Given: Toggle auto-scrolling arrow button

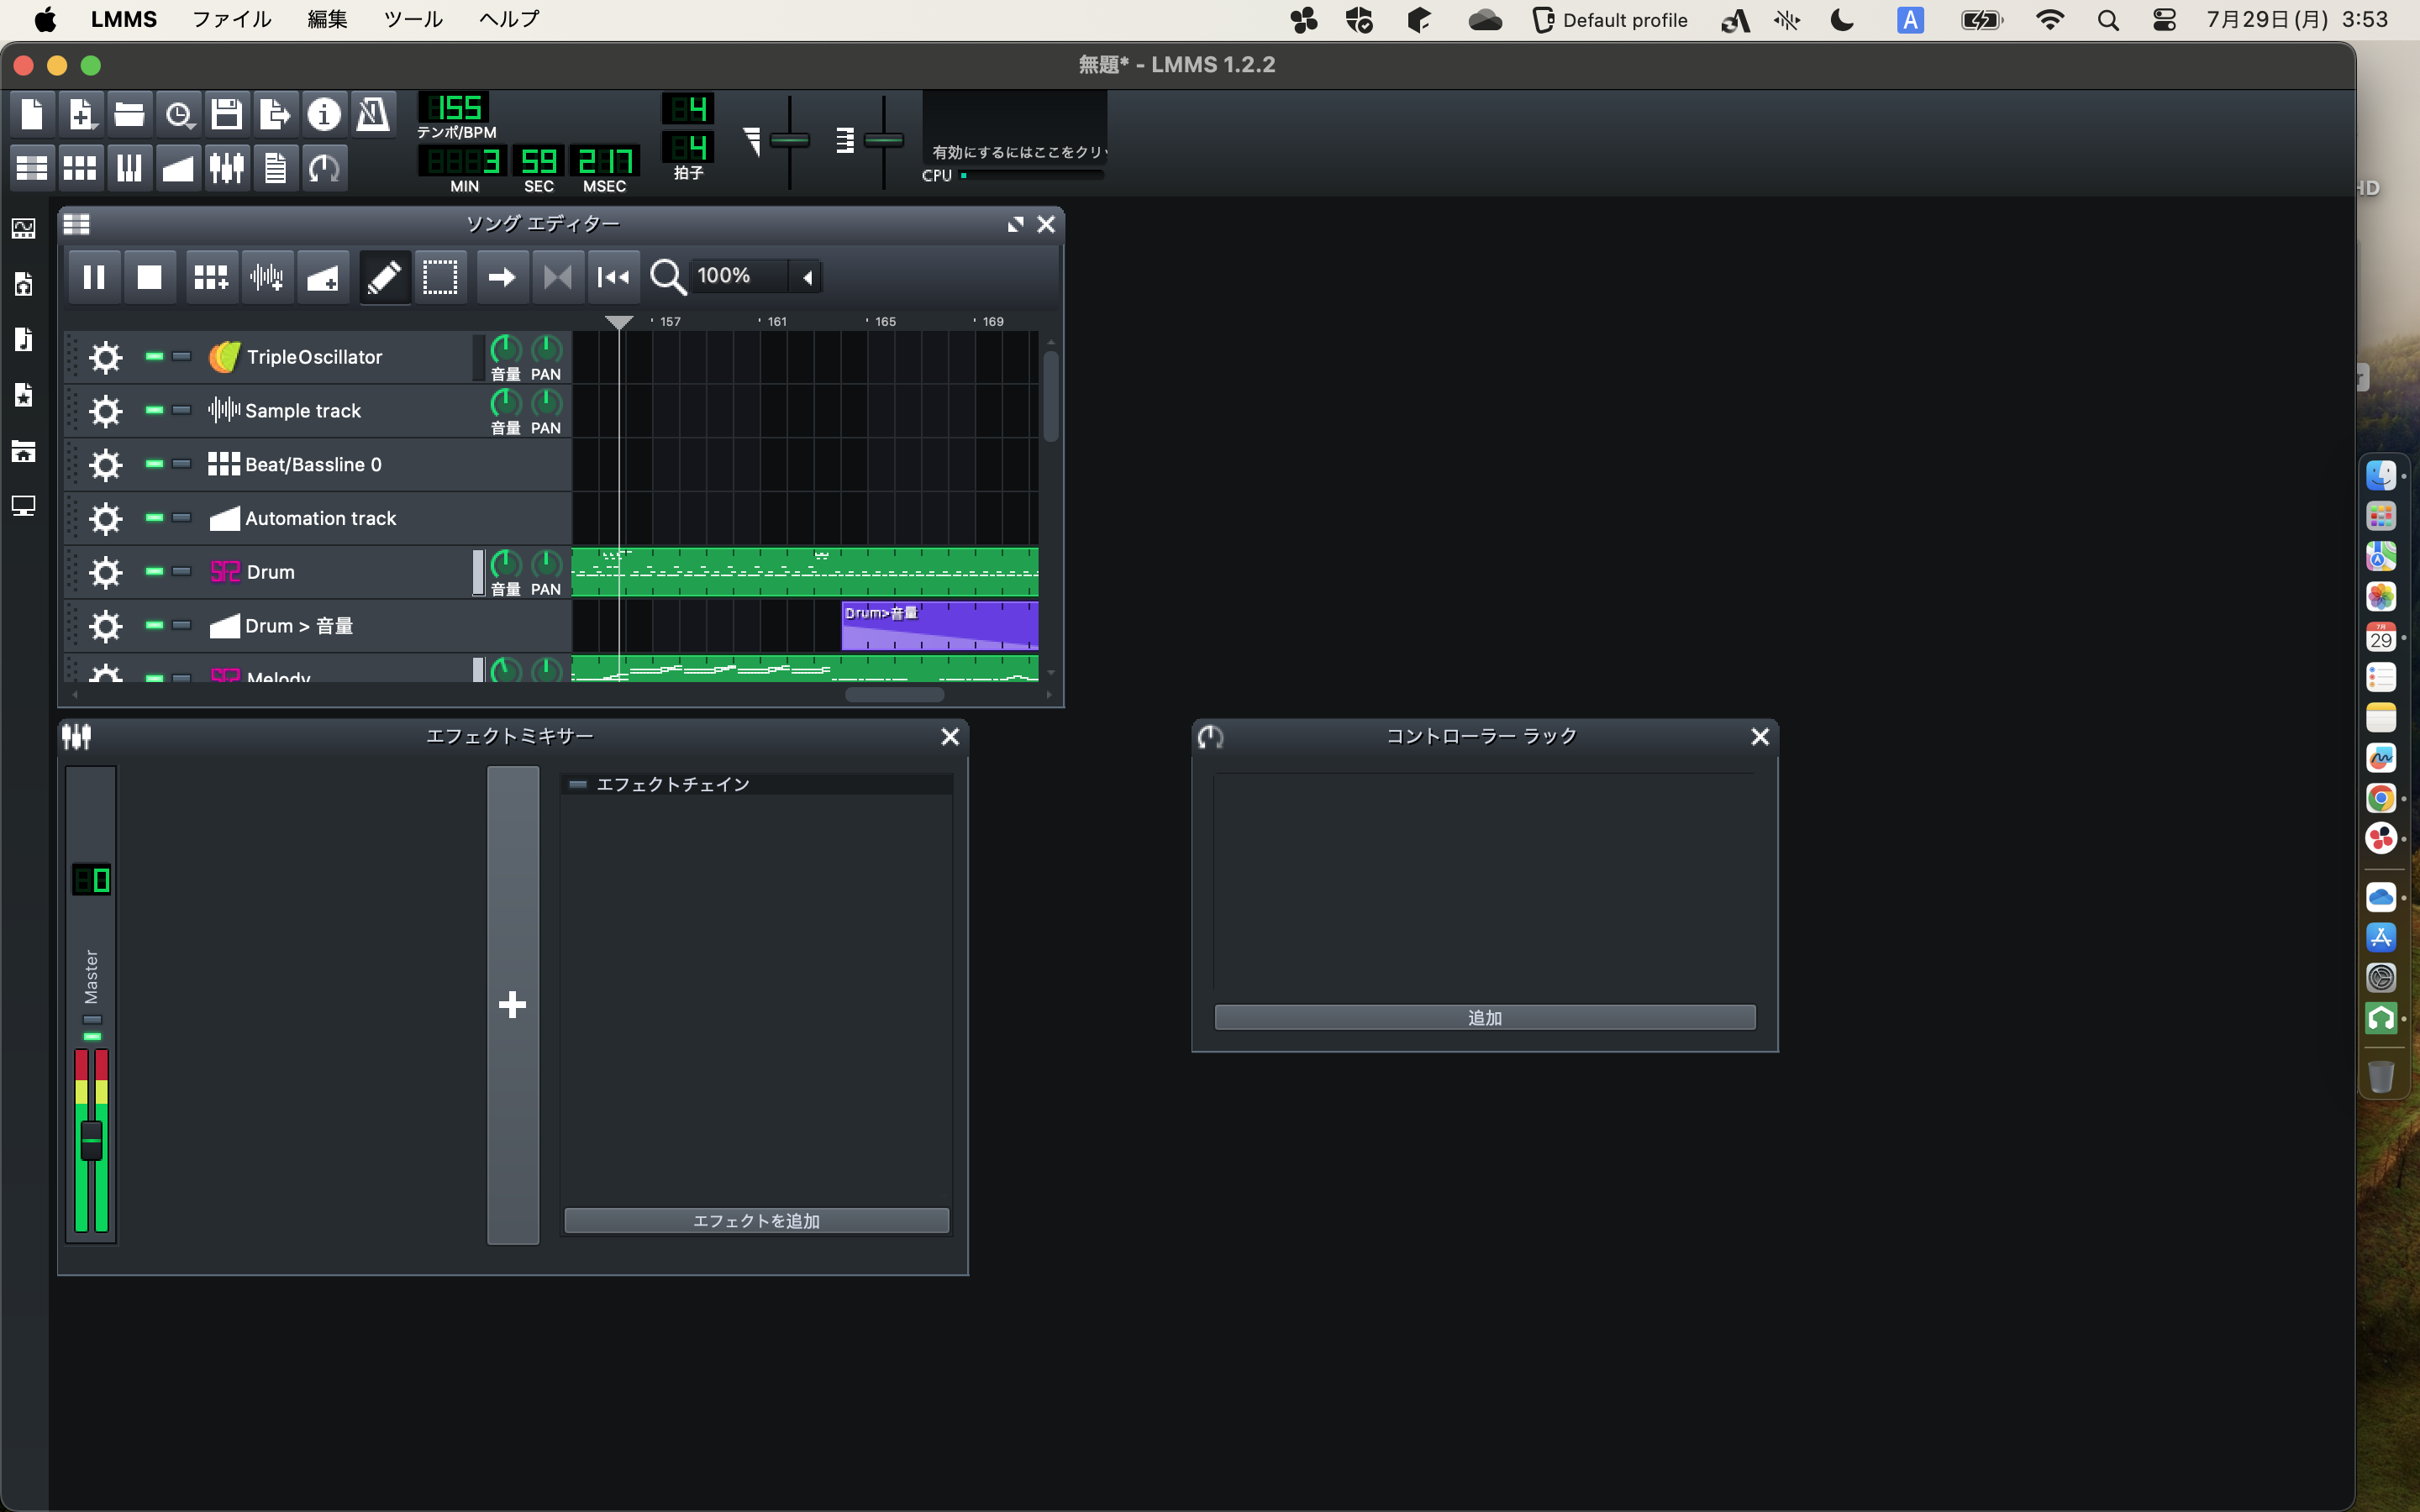Looking at the screenshot, I should 502,277.
